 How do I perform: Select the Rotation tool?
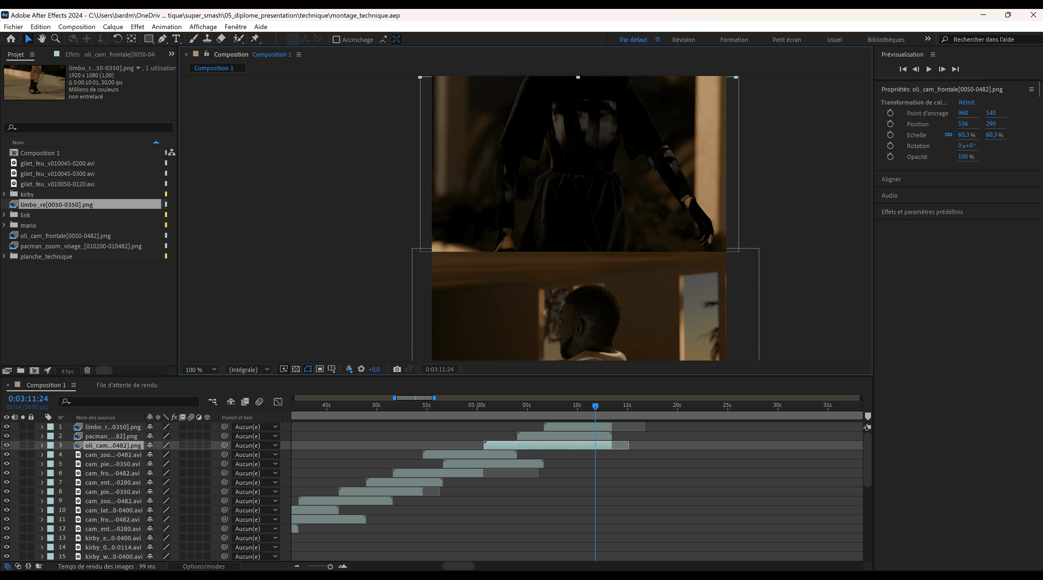(118, 39)
